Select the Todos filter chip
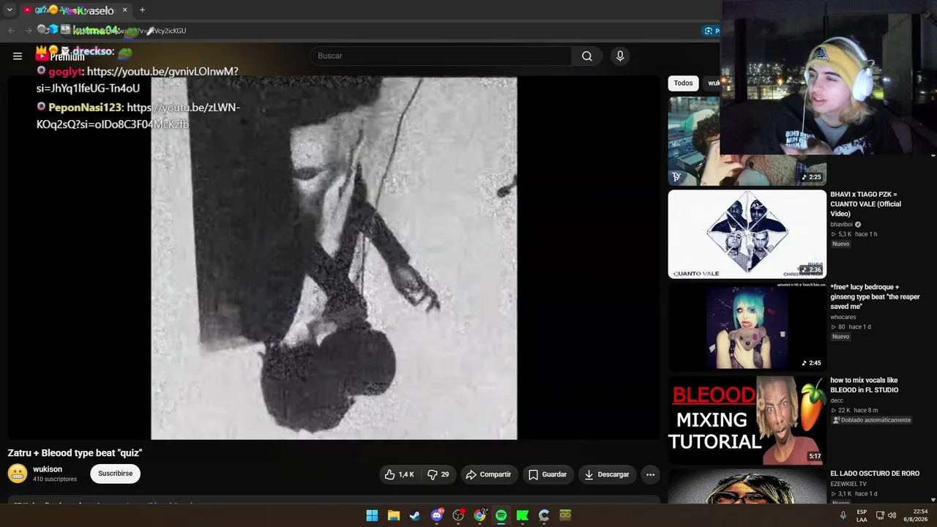This screenshot has height=527, width=937. 683,83
